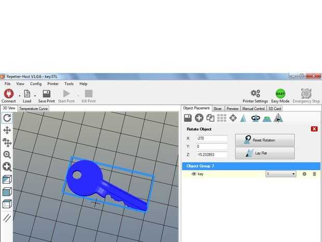The image size is (322, 242).
Task: Expand the Load dropdown arrow
Action: [x=35, y=96]
